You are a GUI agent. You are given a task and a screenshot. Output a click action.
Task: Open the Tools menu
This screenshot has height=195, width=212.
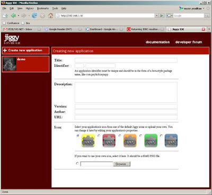55,8
